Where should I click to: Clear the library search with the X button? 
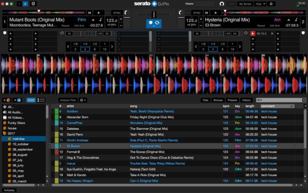pyautogui.click(x=304, y=100)
